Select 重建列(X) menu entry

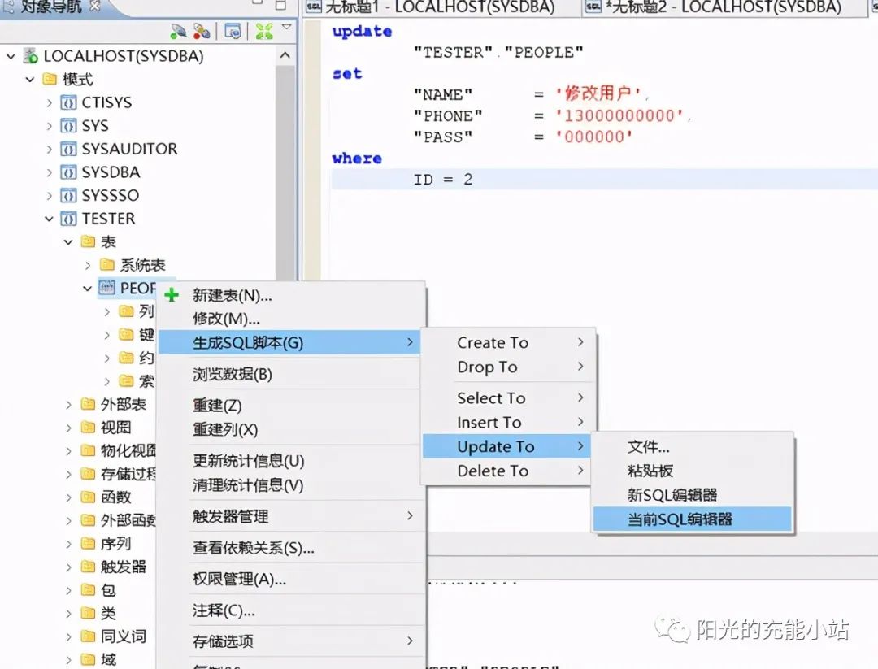pos(289,429)
